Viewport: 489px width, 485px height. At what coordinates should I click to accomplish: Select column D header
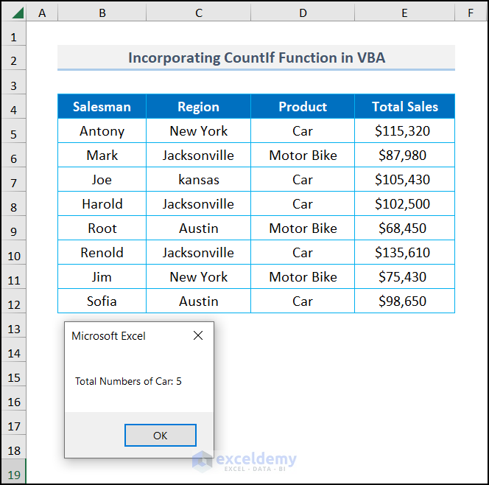(x=302, y=13)
